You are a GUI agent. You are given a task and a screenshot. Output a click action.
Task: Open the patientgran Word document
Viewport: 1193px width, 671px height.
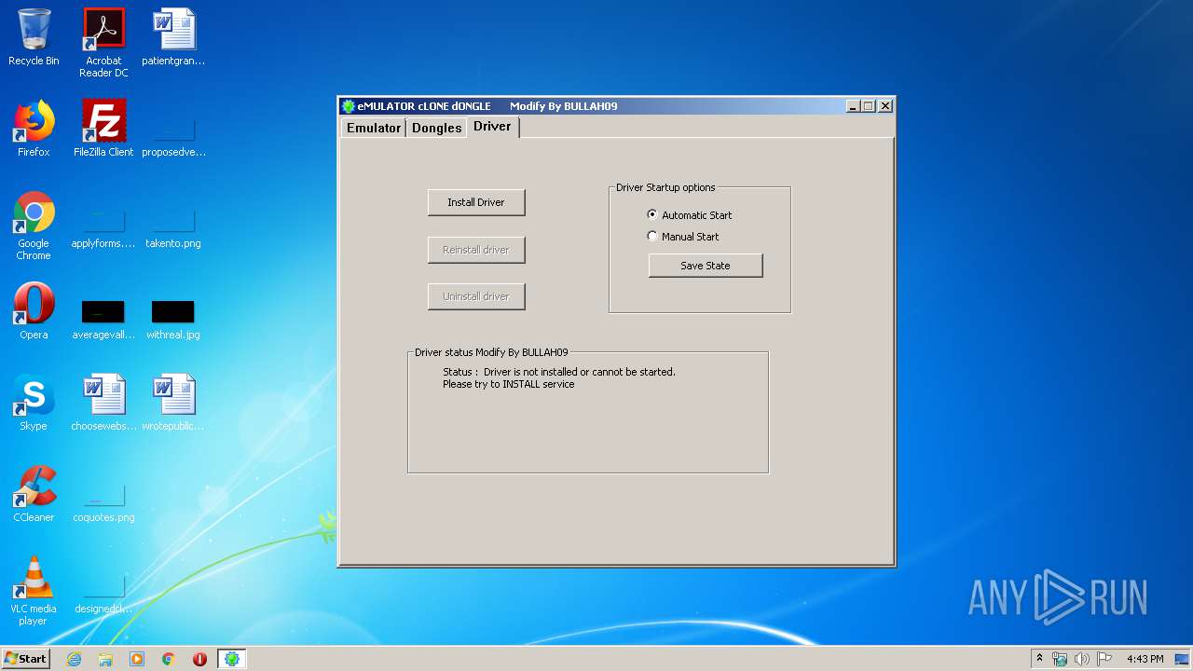coord(173,37)
